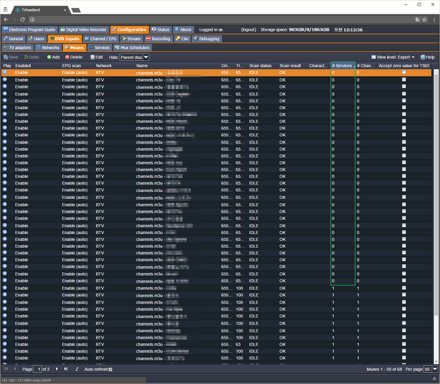The height and width of the screenshot is (384, 440).
Task: Switch to the Users tab
Action: point(36,39)
